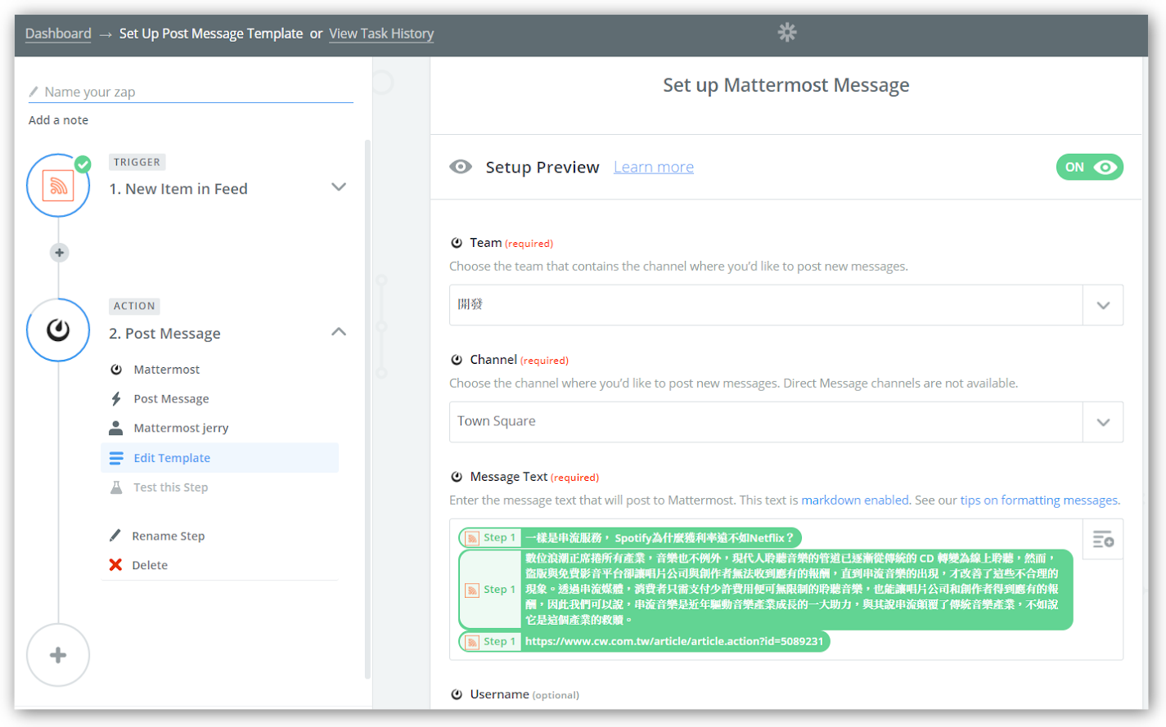Open the Mattermost jerry account substep
1166x727 pixels.
coord(181,428)
